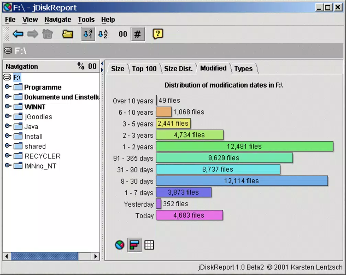Switch to the Top 100 tab
This screenshot has width=346, height=275.
click(144, 69)
